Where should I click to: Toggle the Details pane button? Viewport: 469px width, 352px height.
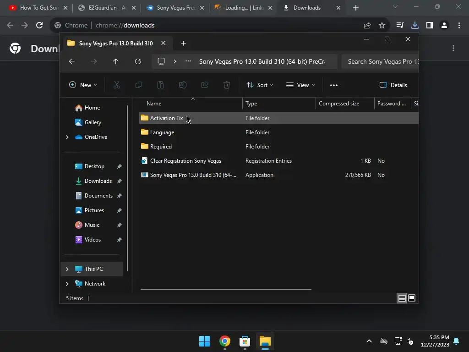(x=393, y=85)
